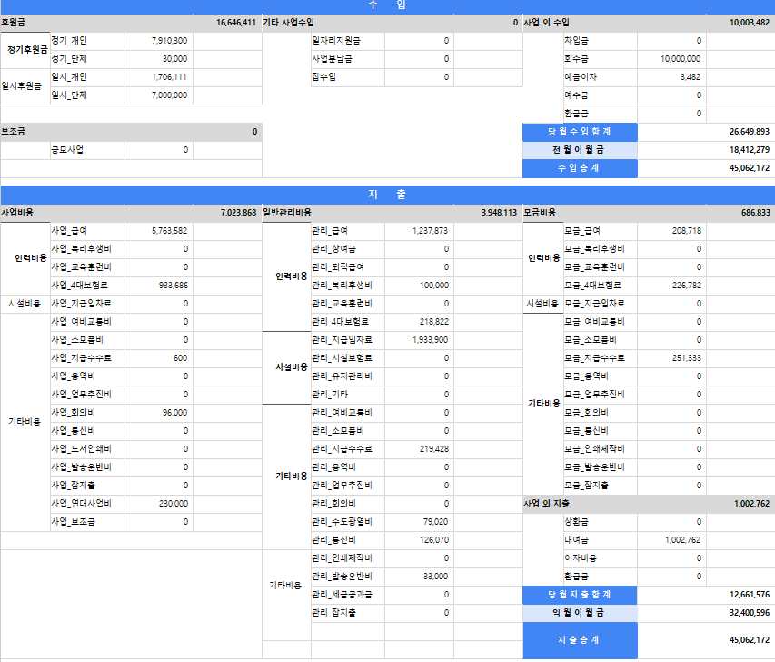Select the 정기후원금 category cell

pos(27,50)
